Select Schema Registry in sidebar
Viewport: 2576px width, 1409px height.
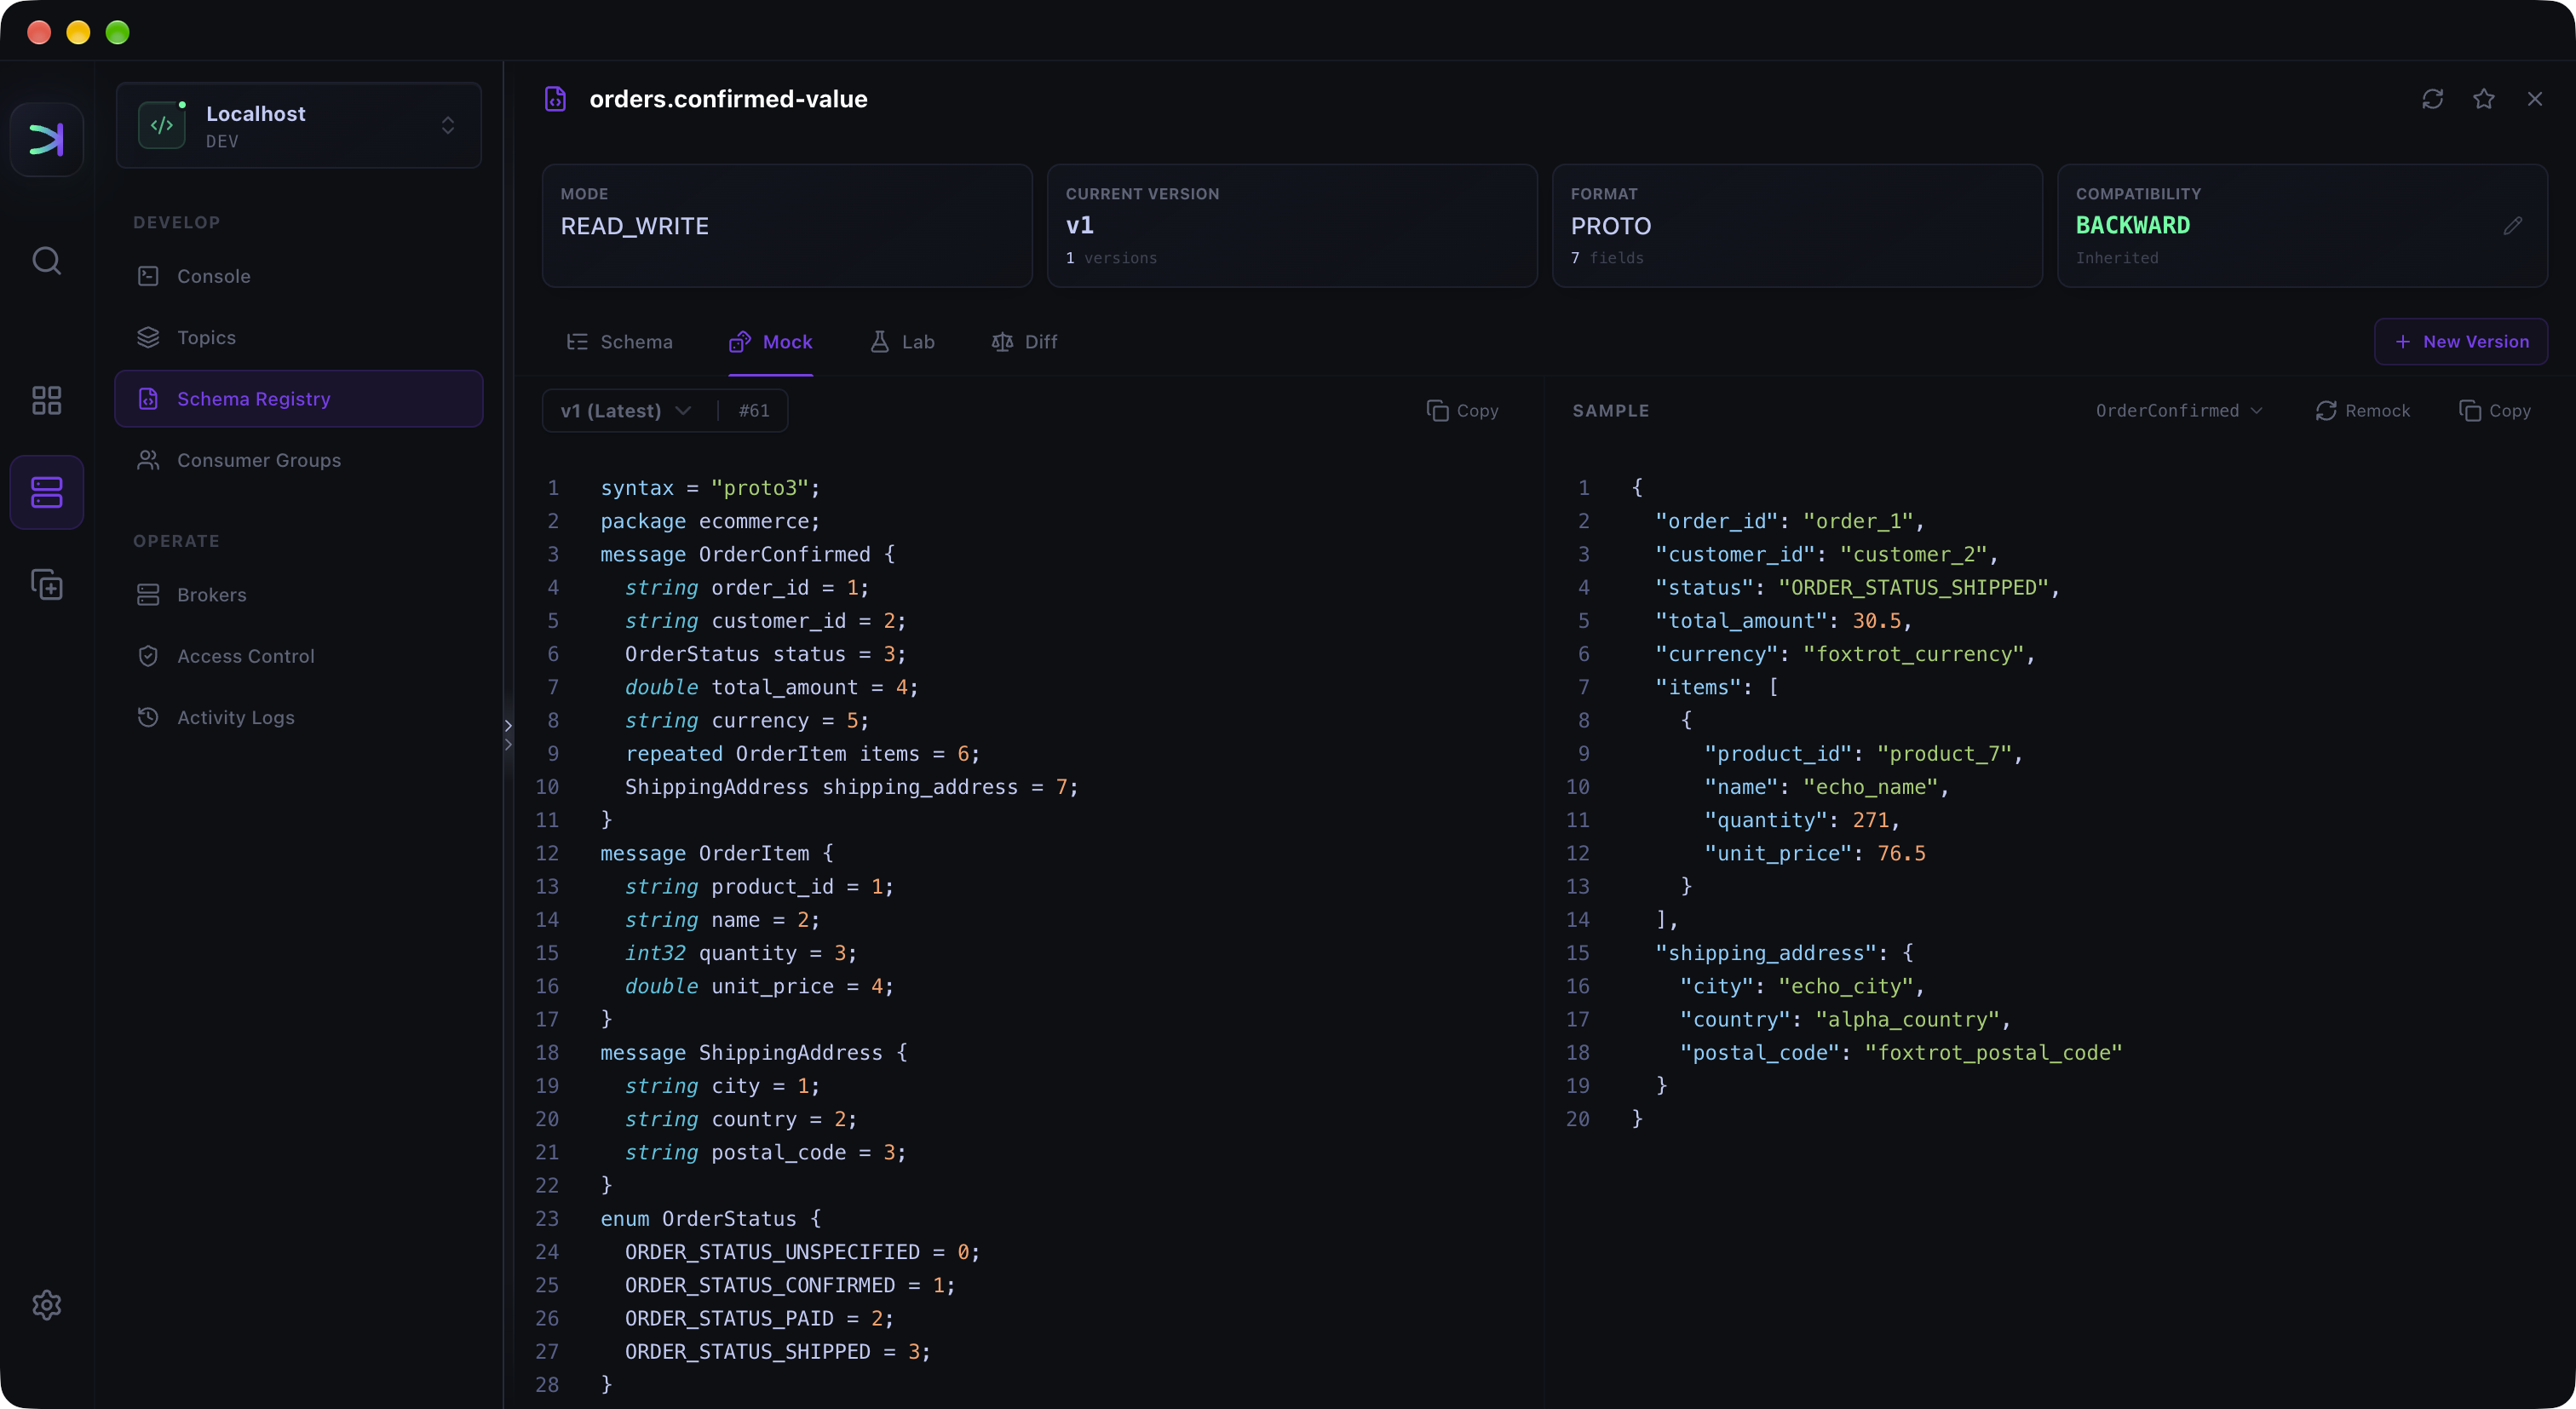click(x=299, y=399)
